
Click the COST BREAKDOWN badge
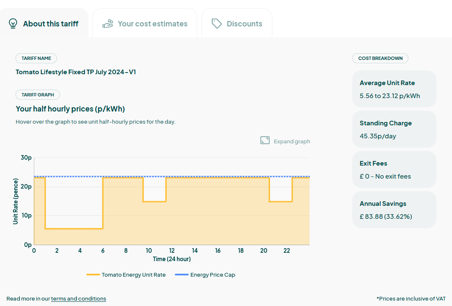tap(380, 58)
